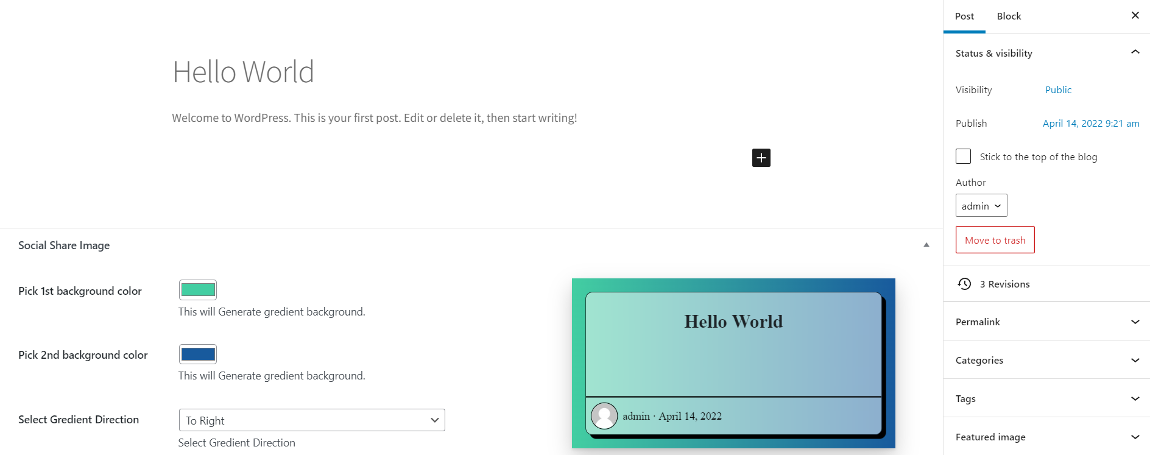Switch to the Post tab
Image resolution: width=1150 pixels, height=455 pixels.
964,16
